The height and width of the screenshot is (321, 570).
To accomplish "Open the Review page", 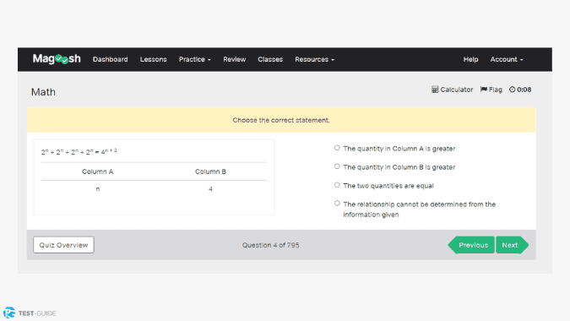I will pyautogui.click(x=235, y=59).
